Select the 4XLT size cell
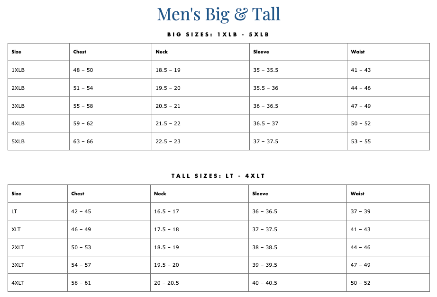Screen dimensions: 437x297 point(18,283)
